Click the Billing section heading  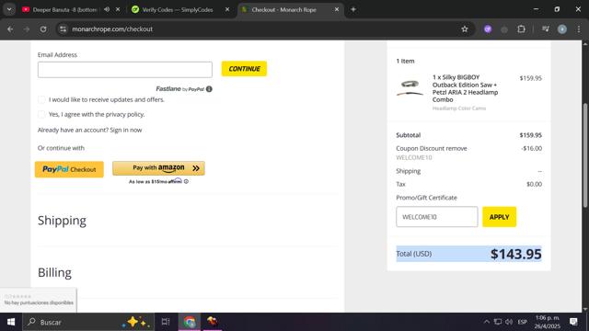point(54,272)
